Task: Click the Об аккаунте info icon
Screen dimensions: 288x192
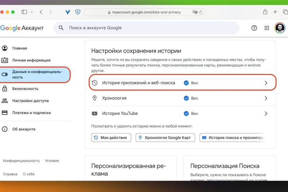Action: (5, 129)
